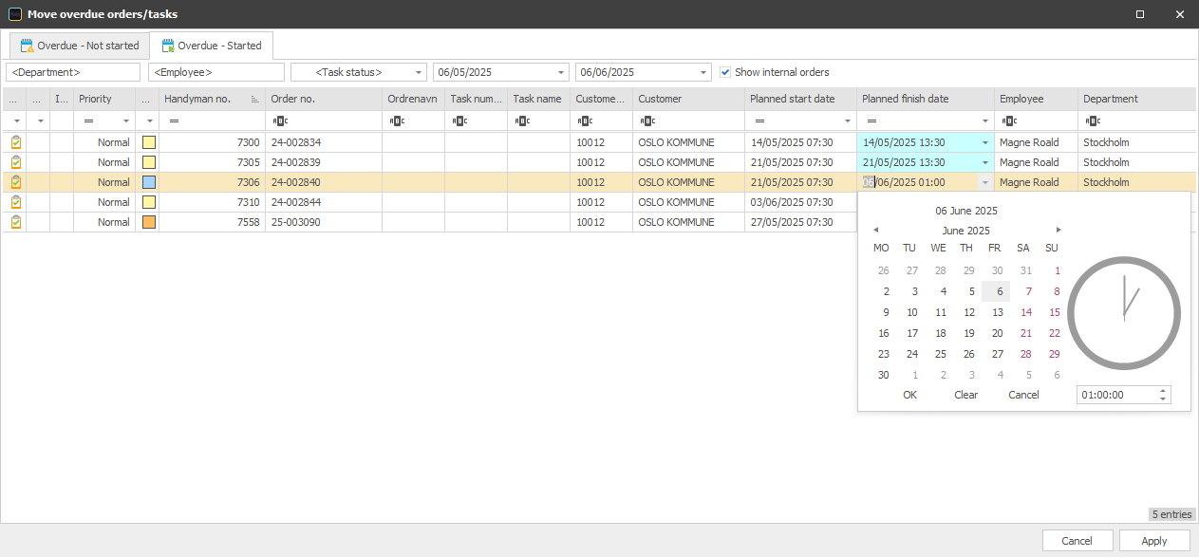Click the Apply button

(1154, 541)
